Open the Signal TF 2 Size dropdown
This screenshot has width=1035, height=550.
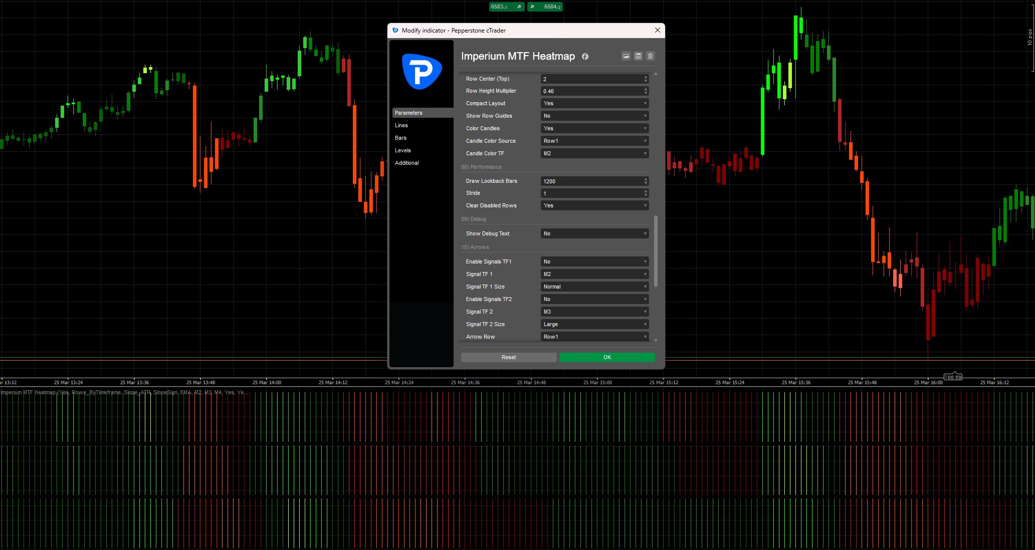[594, 324]
